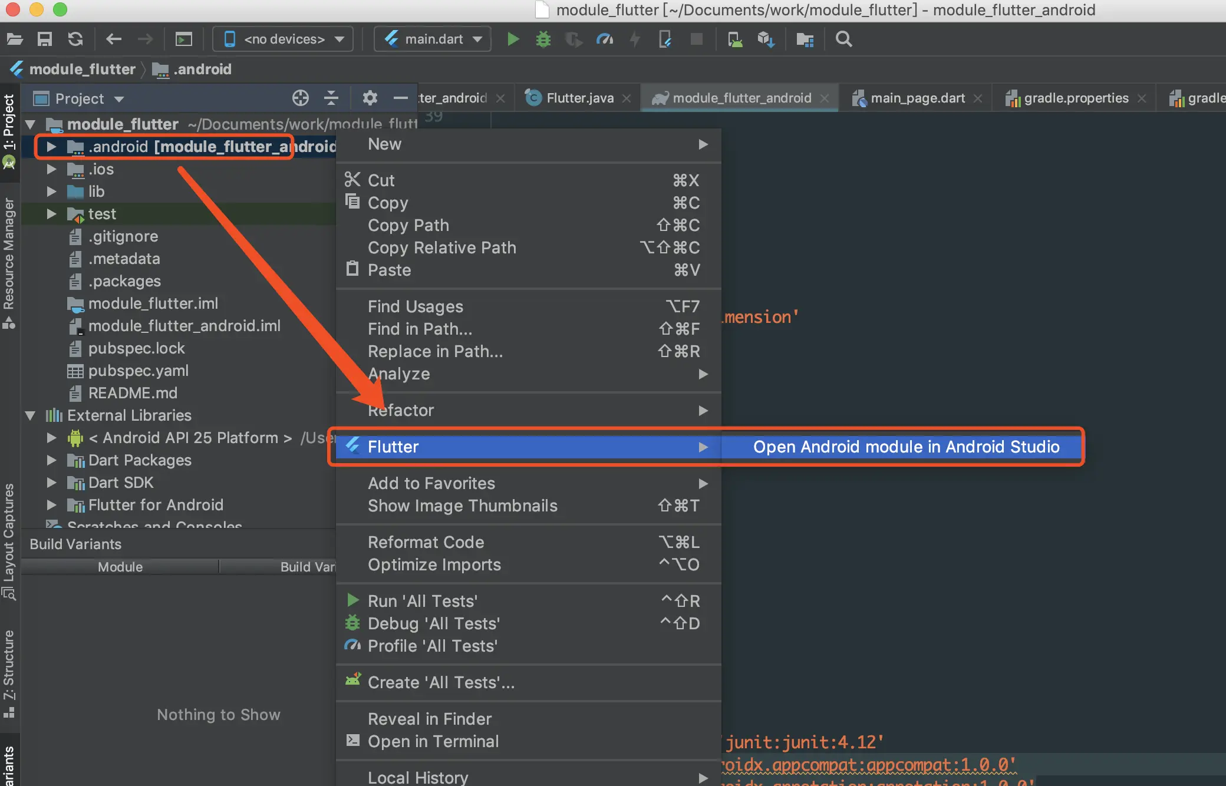Click the Flutter Hot Reload lightning icon
The height and width of the screenshot is (786, 1226).
pyautogui.click(x=635, y=39)
